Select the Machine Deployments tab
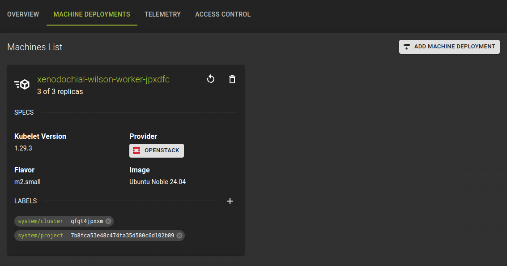Viewport: 507px width, 266px height. (x=92, y=14)
